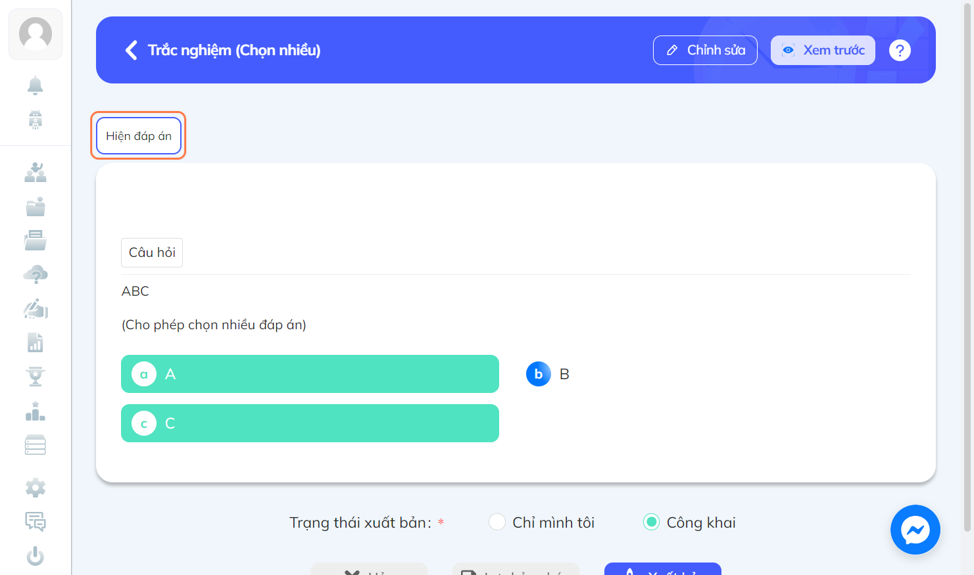974x575 pixels.
Task: Click the Câu hỏi label tab
Action: (152, 252)
